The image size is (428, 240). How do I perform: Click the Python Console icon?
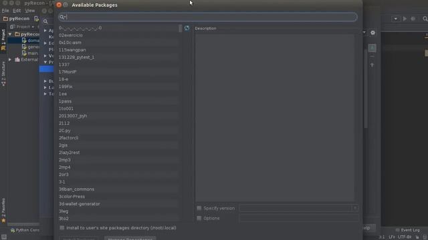(x=13, y=230)
